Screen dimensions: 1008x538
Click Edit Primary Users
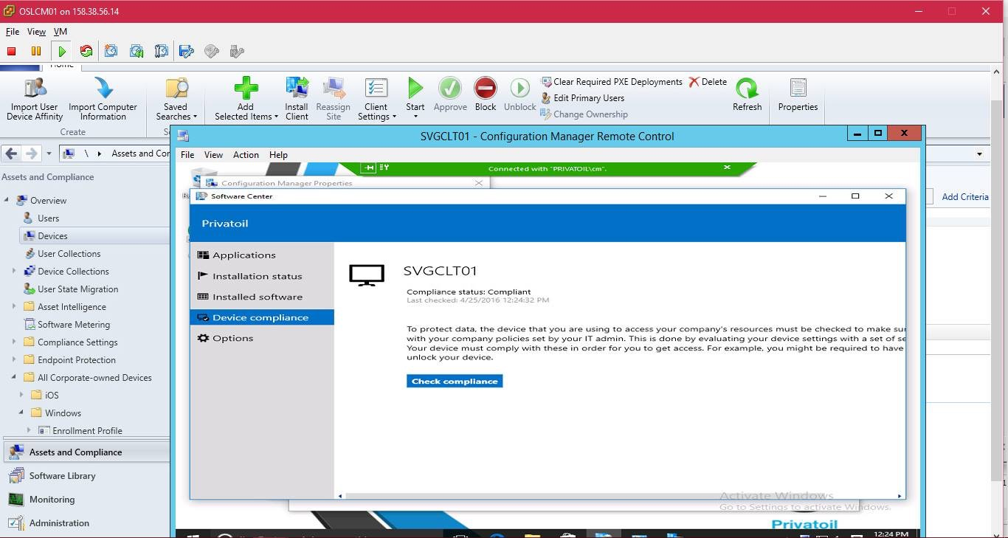(582, 98)
